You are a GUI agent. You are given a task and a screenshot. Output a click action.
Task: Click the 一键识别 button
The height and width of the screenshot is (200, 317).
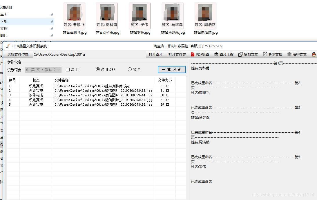(x=172, y=69)
